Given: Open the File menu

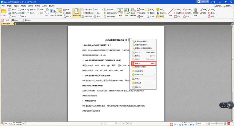Looking at the screenshot, I should click(3, 6).
